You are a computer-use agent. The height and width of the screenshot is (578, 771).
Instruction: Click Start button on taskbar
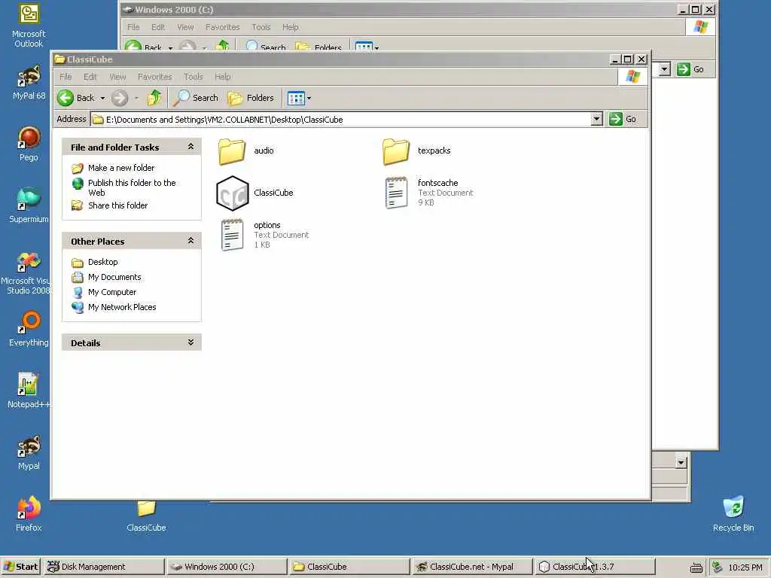[x=20, y=567]
